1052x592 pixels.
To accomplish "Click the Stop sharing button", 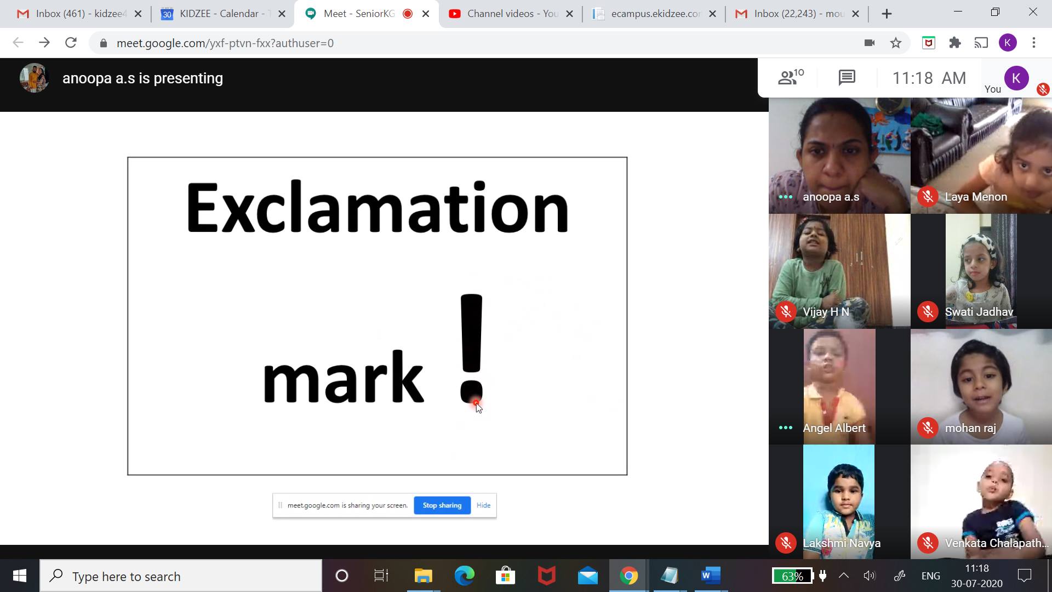I will pyautogui.click(x=442, y=505).
